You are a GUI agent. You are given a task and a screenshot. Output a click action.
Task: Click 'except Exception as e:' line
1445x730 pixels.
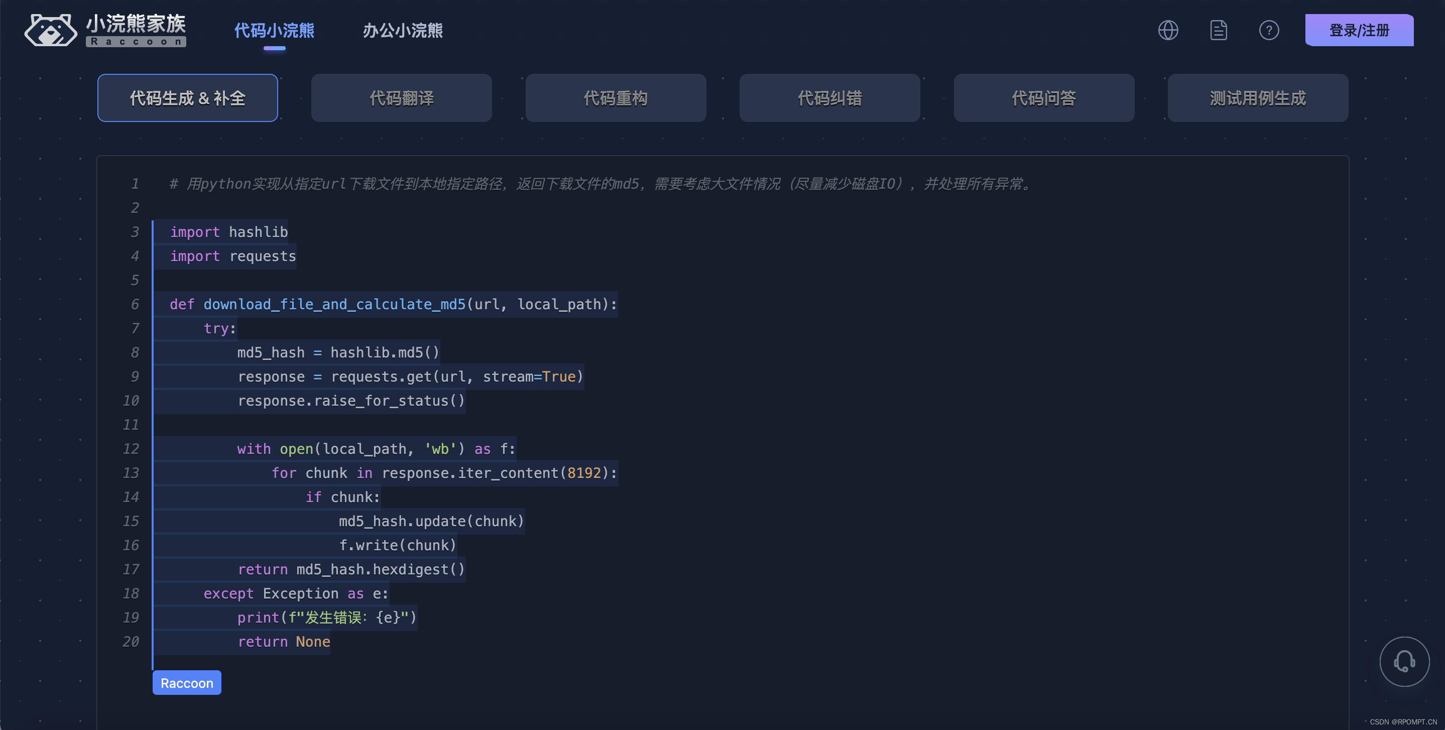point(296,593)
